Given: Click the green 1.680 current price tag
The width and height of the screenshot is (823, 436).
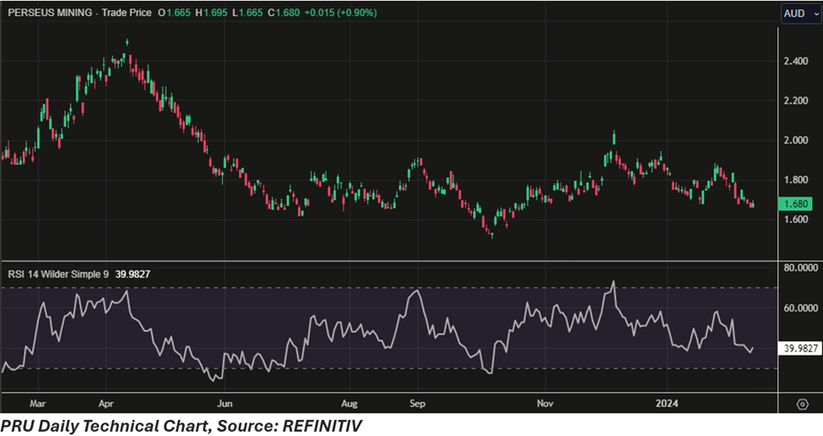Looking at the screenshot, I should click(x=796, y=203).
